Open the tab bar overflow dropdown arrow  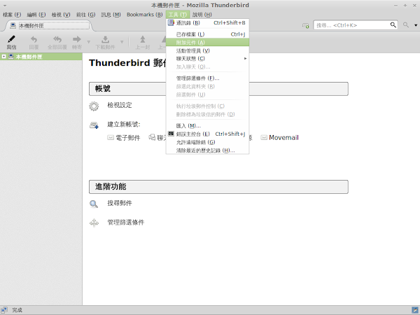pyautogui.click(x=416, y=25)
